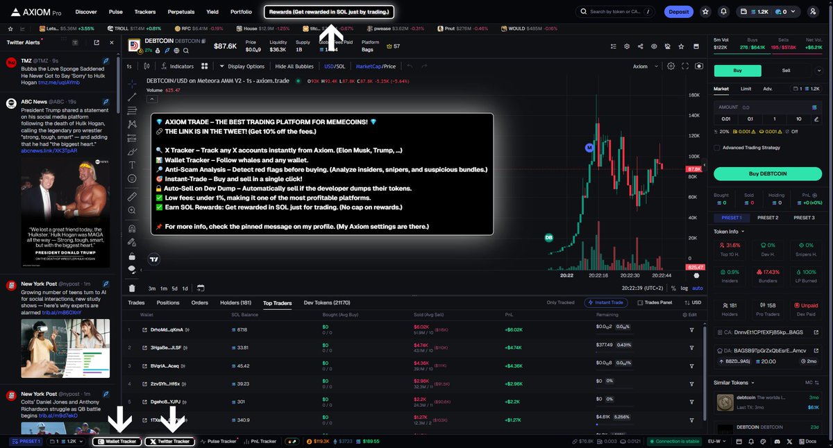The height and width of the screenshot is (448, 833).
Task: Open chart settings gear icon
Action: coord(671,67)
